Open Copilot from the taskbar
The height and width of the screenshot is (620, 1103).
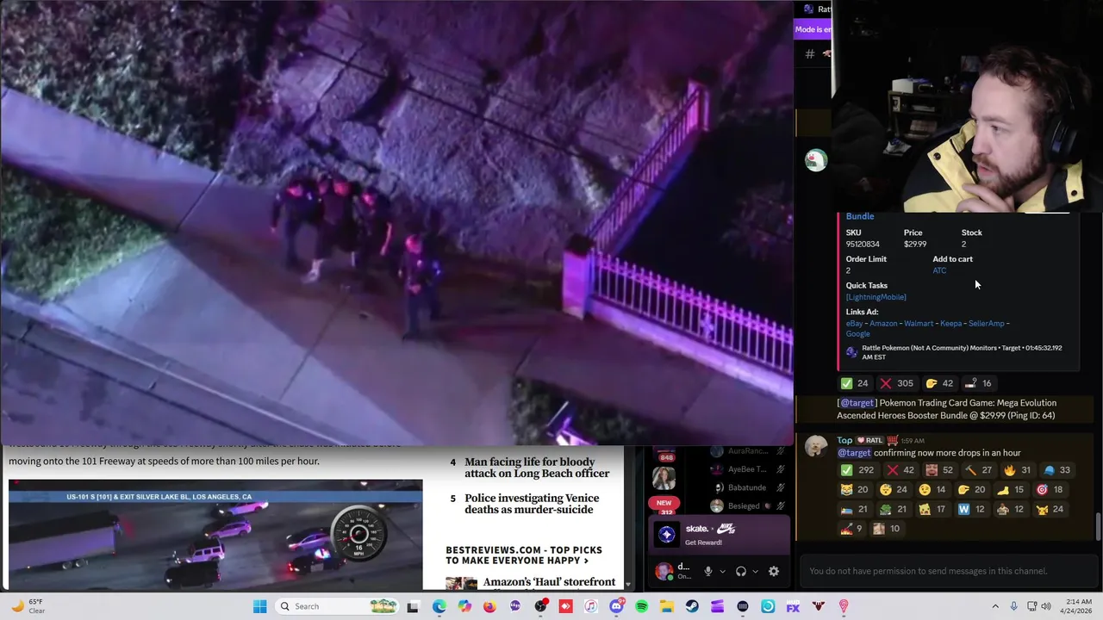coord(464,606)
